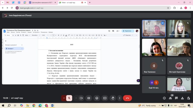The image size is (193, 108).
Task: Select Вікторія Валеріївна video tile
Action: click(179, 28)
